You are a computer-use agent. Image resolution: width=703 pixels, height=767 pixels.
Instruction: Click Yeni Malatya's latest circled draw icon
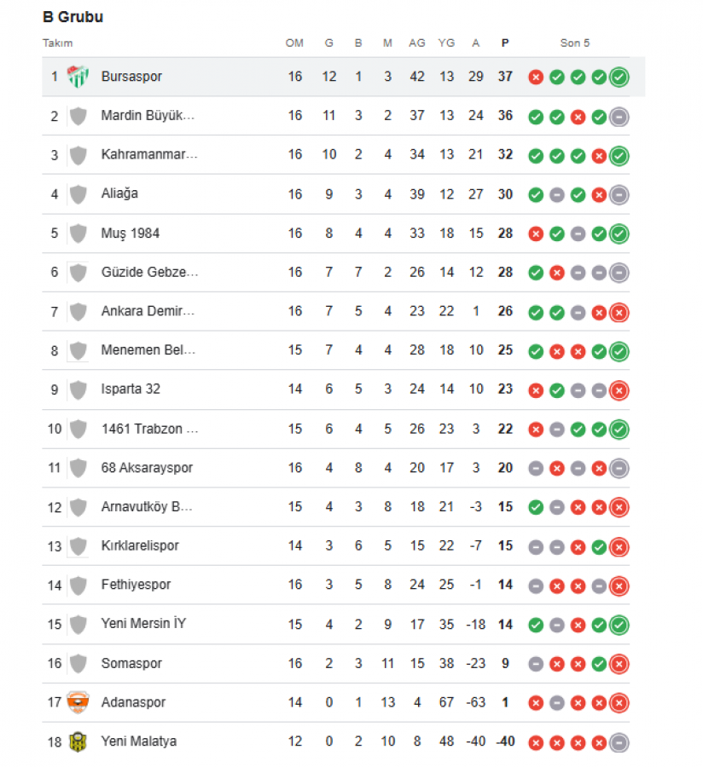[x=619, y=742]
